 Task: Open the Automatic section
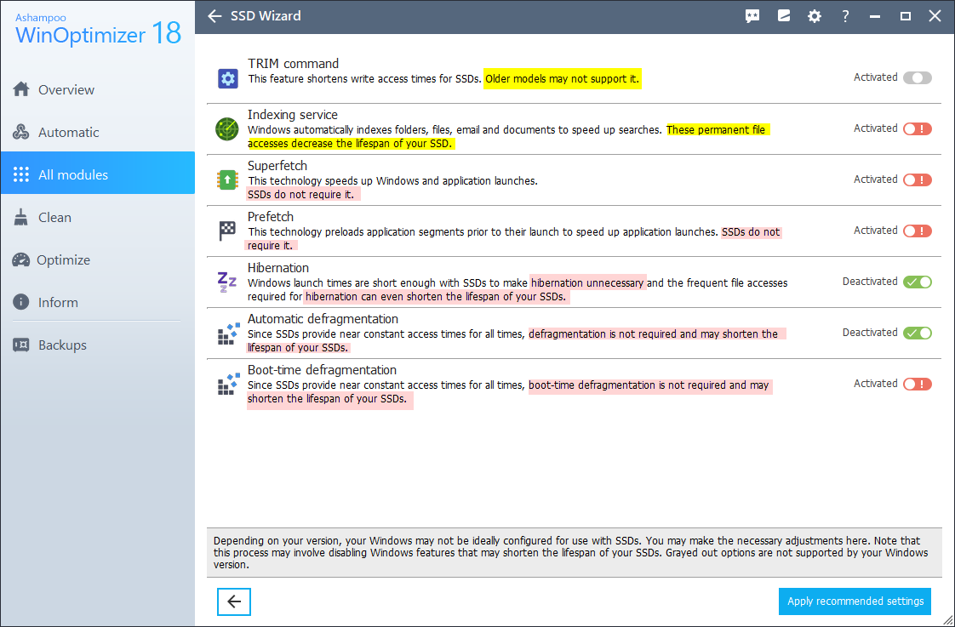[x=97, y=132]
